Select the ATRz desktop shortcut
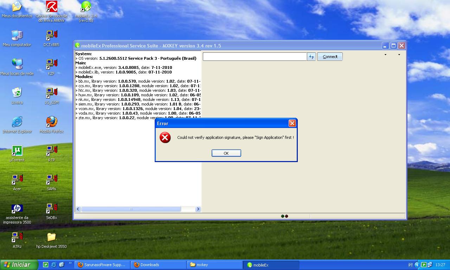This screenshot has height=270, width=450. click(17, 240)
